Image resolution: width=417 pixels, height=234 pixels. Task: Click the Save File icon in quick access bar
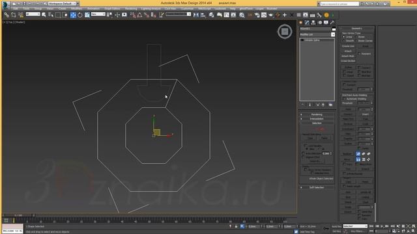tap(24, 4)
